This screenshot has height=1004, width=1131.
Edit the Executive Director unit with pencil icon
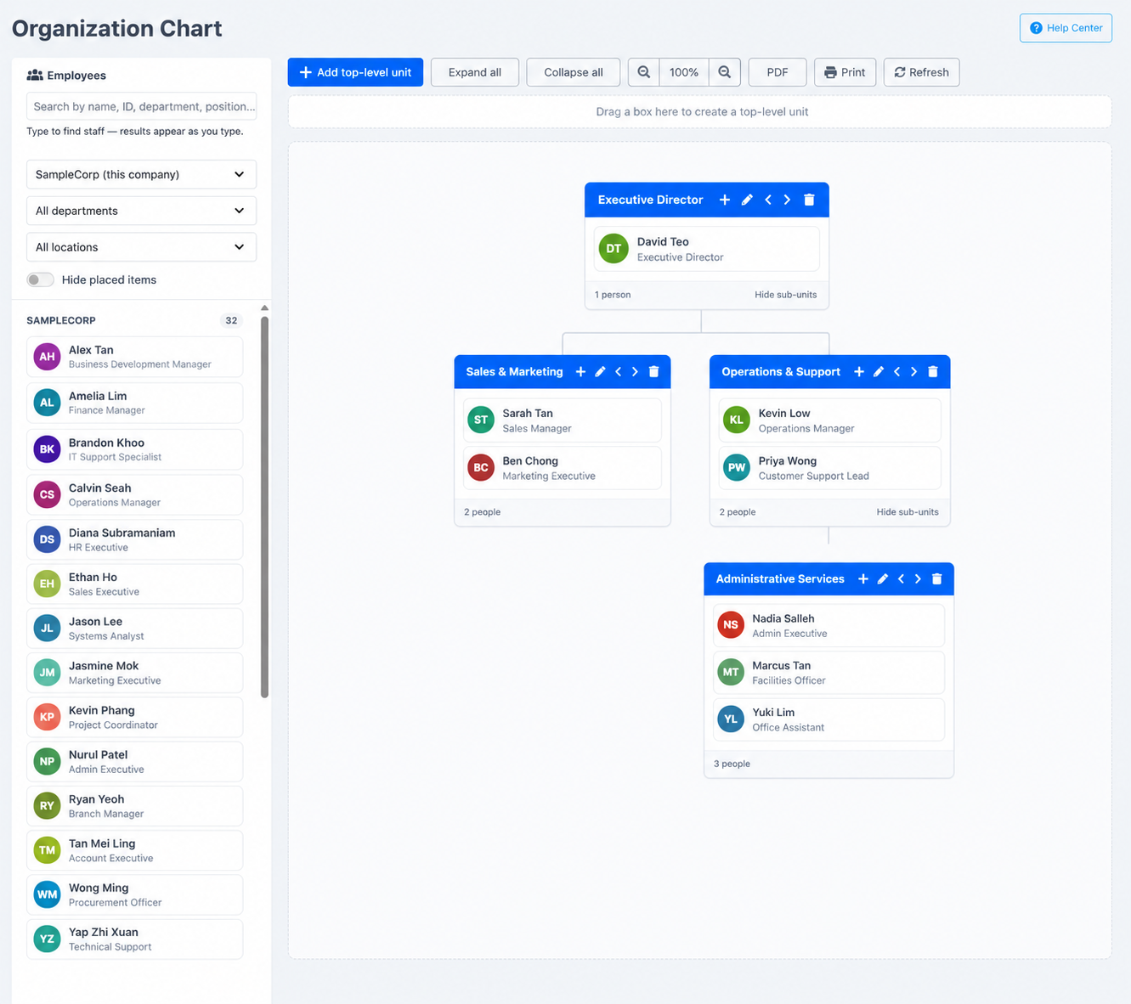point(747,200)
